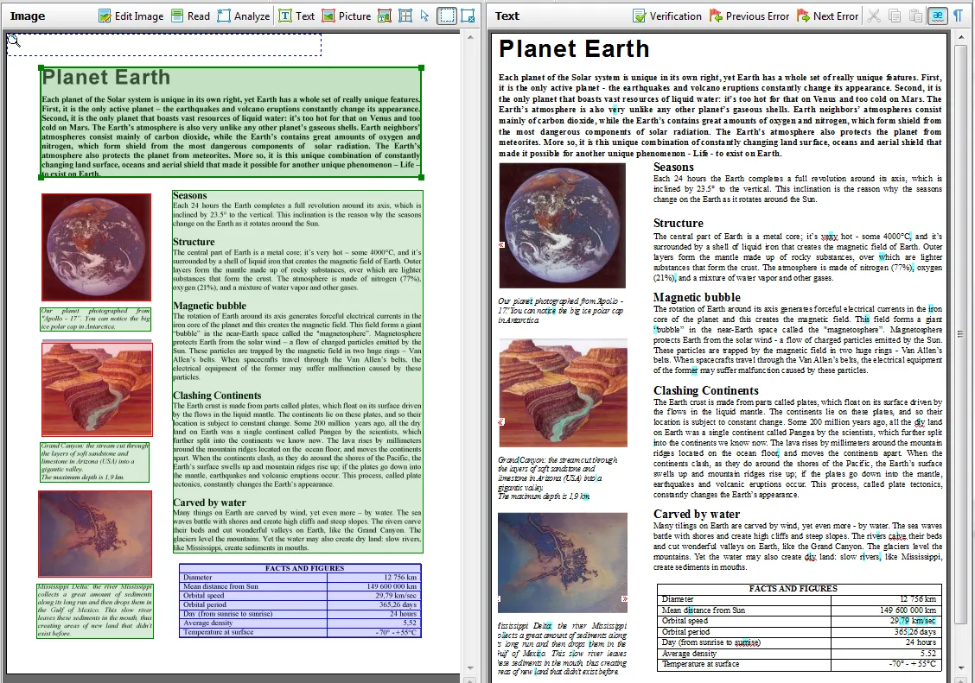Viewport: 975px width, 683px height.
Task: Toggle the dashed rectangle area selection tool
Action: click(447, 16)
